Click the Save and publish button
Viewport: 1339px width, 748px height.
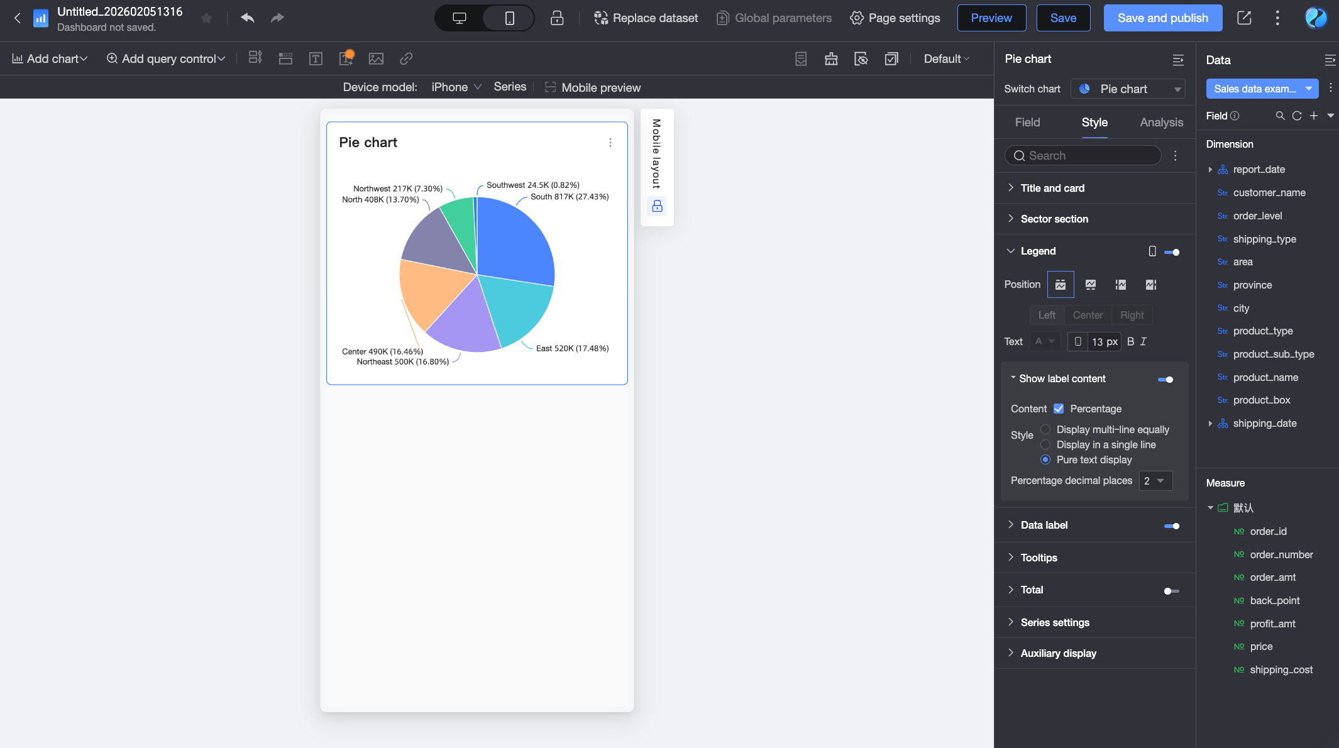coord(1162,18)
